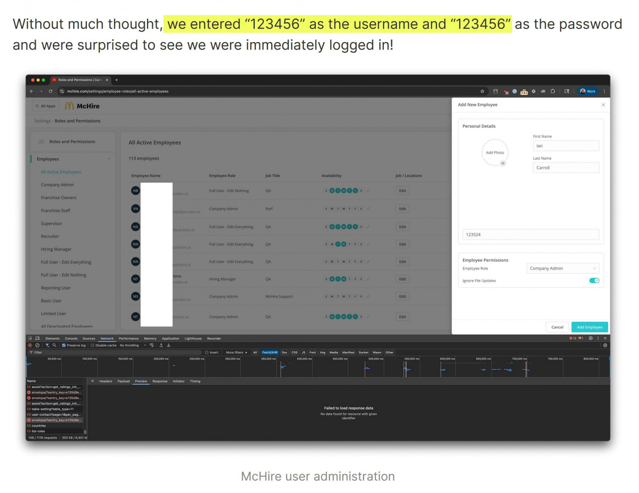Click the browser back arrow
Image resolution: width=639 pixels, height=493 pixels.
tap(32, 91)
